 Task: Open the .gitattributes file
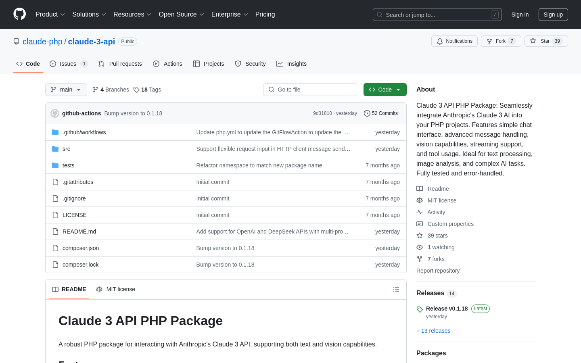[78, 182]
